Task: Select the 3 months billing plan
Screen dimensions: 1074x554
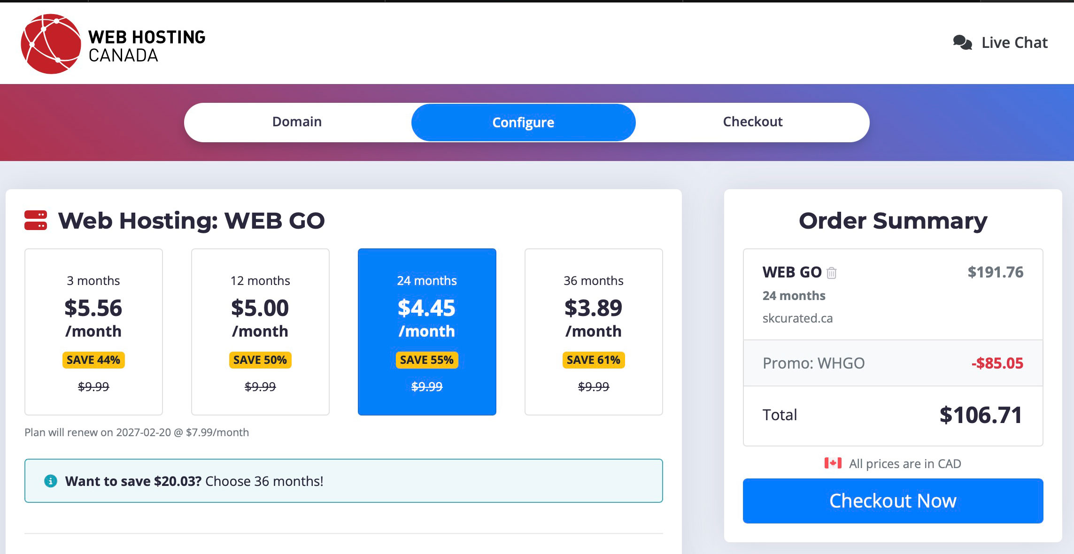Action: click(93, 331)
